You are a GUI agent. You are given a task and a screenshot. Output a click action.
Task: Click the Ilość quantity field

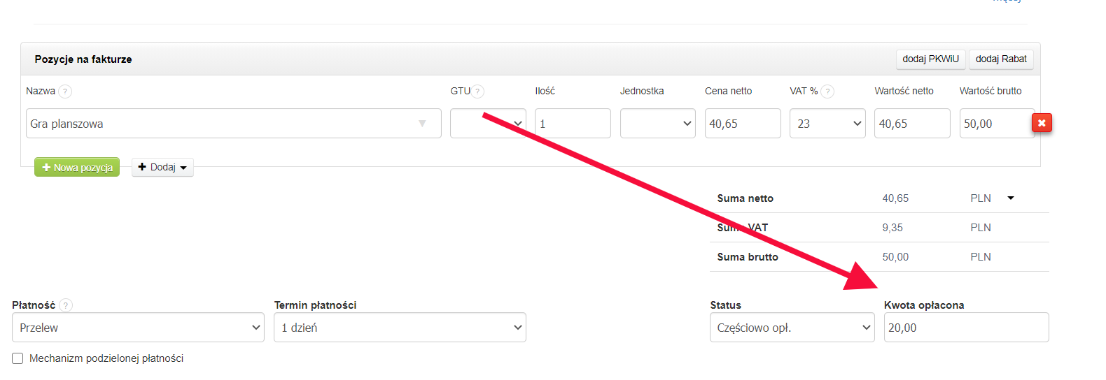(572, 124)
